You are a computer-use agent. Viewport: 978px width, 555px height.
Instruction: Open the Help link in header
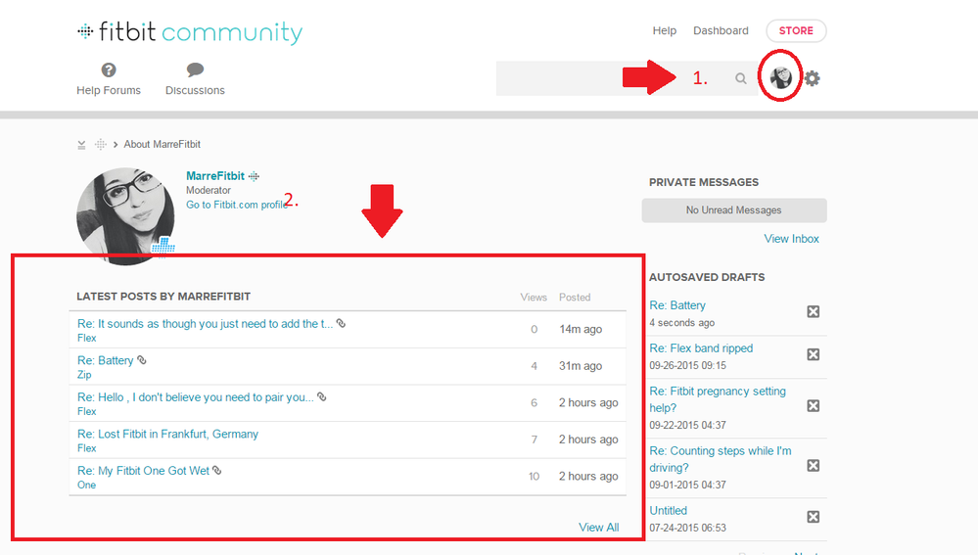click(x=665, y=30)
